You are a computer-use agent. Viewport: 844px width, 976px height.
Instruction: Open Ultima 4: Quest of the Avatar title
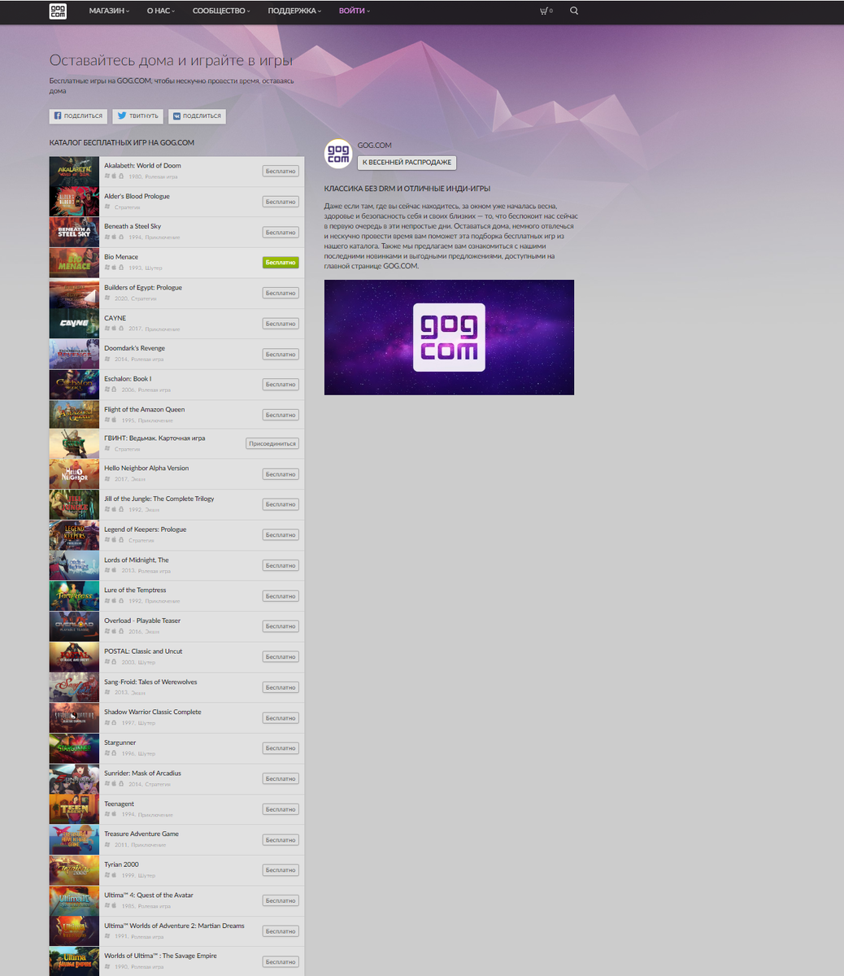[x=149, y=895]
